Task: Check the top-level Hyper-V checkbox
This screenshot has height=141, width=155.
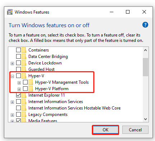Action: click(x=18, y=76)
